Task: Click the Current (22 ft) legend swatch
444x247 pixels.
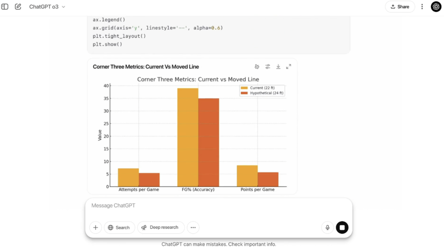Action: tap(244, 88)
